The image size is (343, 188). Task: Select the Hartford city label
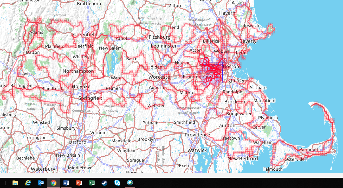pos(76,142)
